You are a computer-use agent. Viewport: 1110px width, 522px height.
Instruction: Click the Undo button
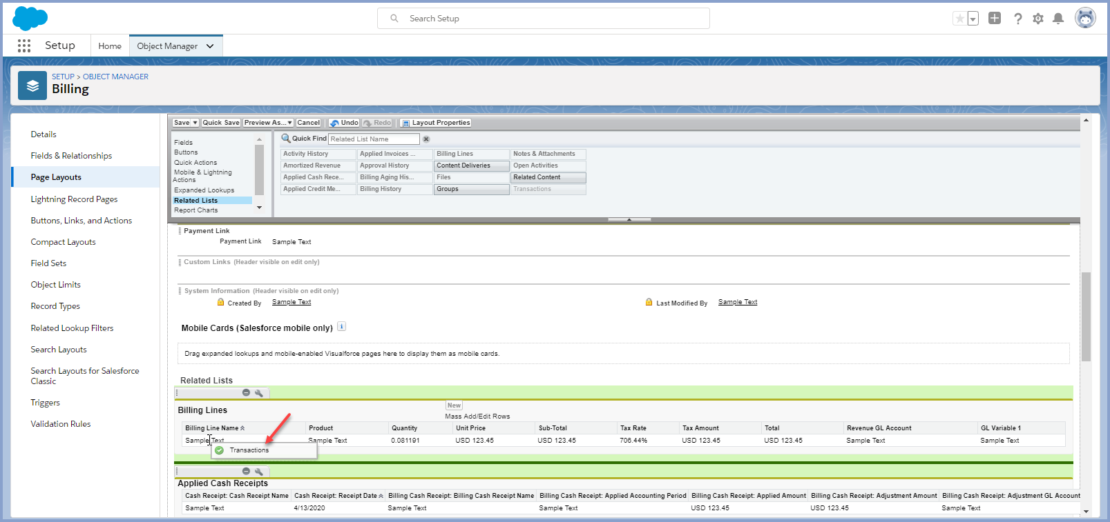(x=344, y=123)
